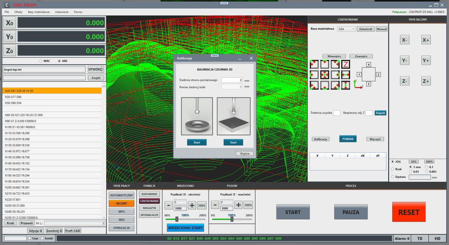Viewport: 449px width, 245px height.
Task: Open the Baza materiałowa G54 dropdown
Action: click(346, 29)
